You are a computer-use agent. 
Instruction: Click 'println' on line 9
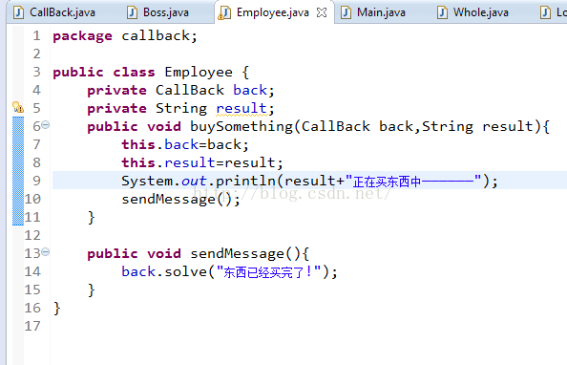[246, 181]
